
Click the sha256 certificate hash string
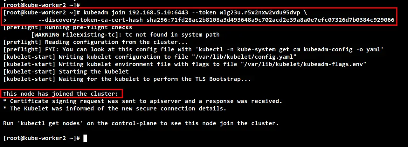(270, 20)
